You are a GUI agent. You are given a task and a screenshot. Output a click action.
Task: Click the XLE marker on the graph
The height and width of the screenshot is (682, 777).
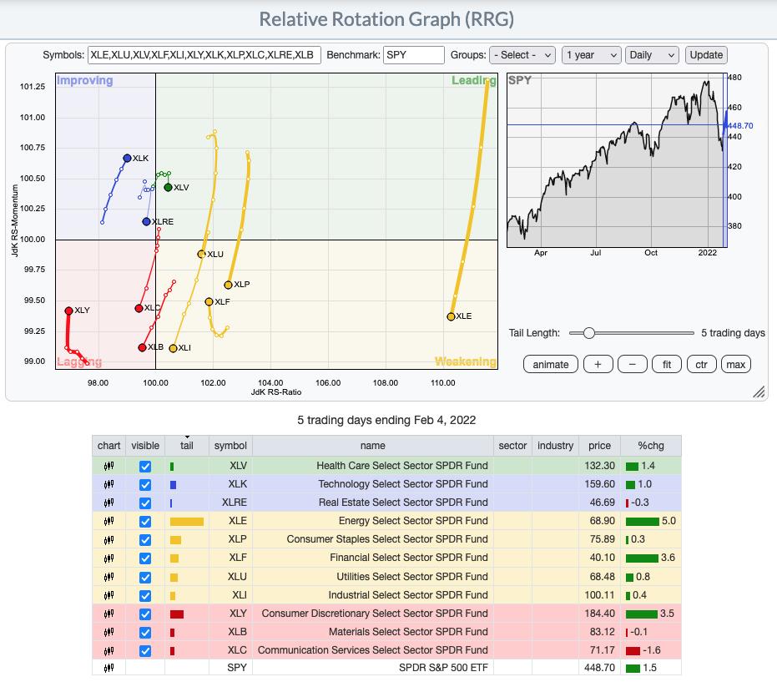click(451, 316)
